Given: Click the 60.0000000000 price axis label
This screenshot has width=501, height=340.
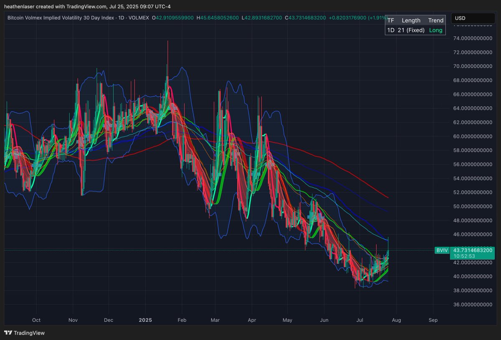Looking at the screenshot, I should click(x=473, y=136).
